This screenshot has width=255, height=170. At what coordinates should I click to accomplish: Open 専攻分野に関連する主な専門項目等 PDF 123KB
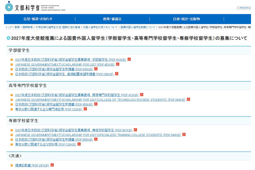coord(49,109)
